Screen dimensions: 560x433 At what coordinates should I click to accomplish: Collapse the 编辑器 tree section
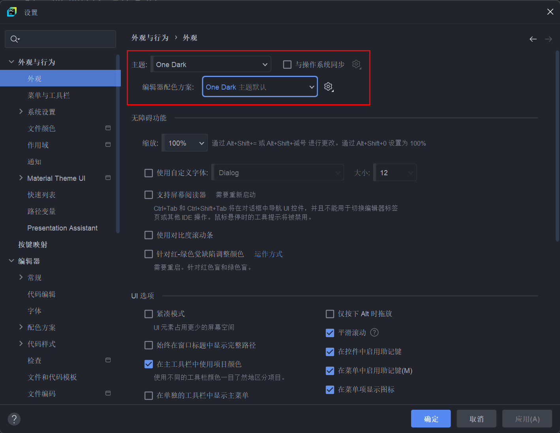pos(11,261)
